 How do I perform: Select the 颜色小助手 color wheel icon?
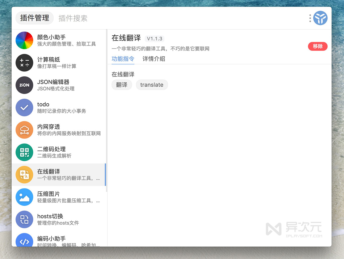(x=24, y=40)
